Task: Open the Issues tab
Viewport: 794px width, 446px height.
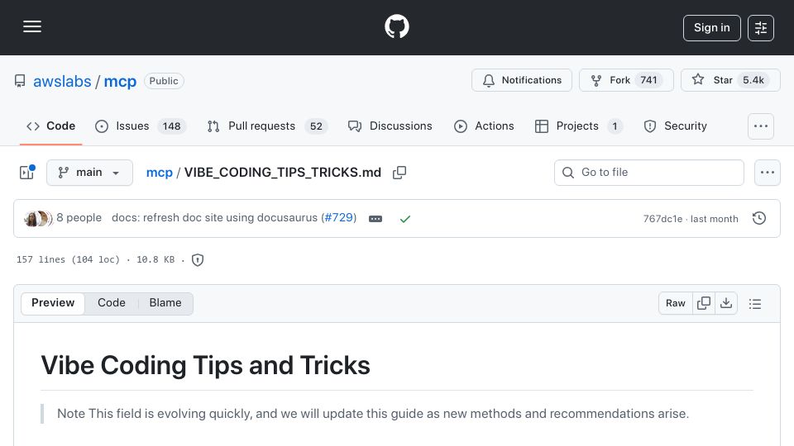Action: coord(141,126)
